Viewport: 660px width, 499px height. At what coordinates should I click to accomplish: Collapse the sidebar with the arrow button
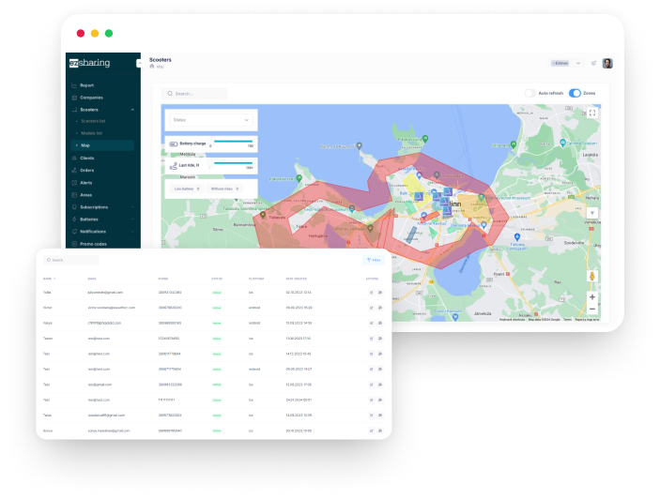click(x=139, y=63)
